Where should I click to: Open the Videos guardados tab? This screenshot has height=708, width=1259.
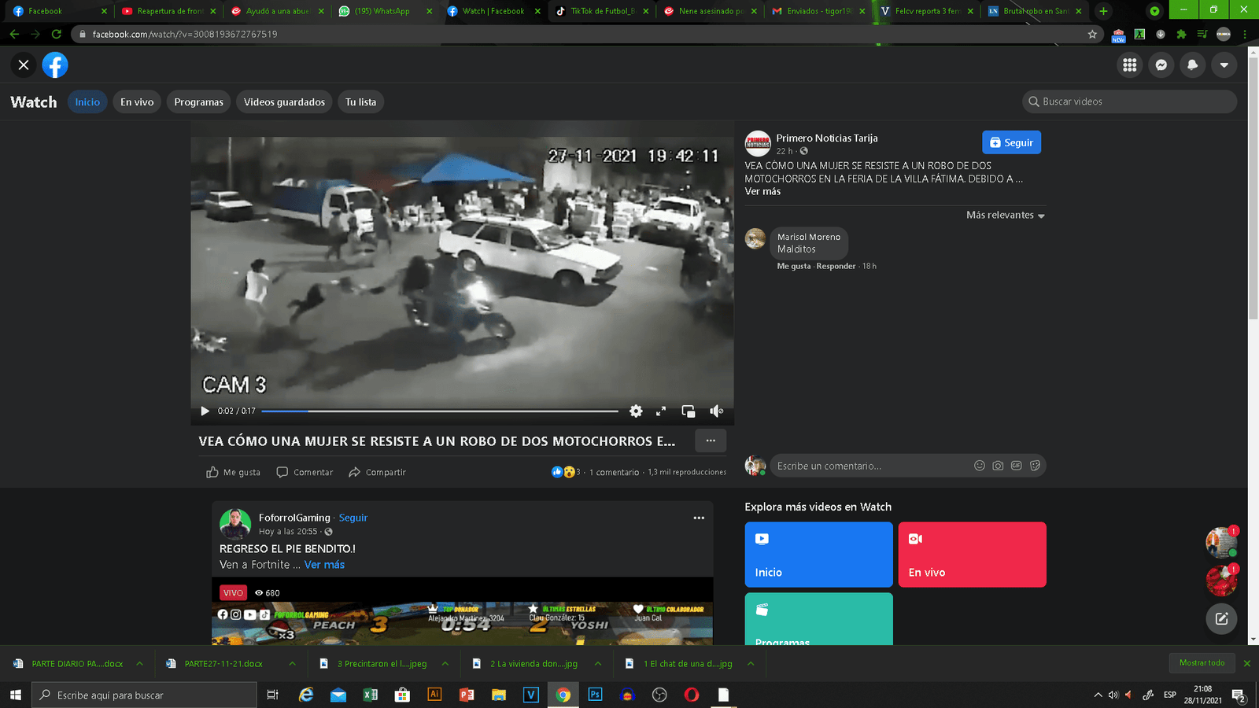tap(284, 102)
